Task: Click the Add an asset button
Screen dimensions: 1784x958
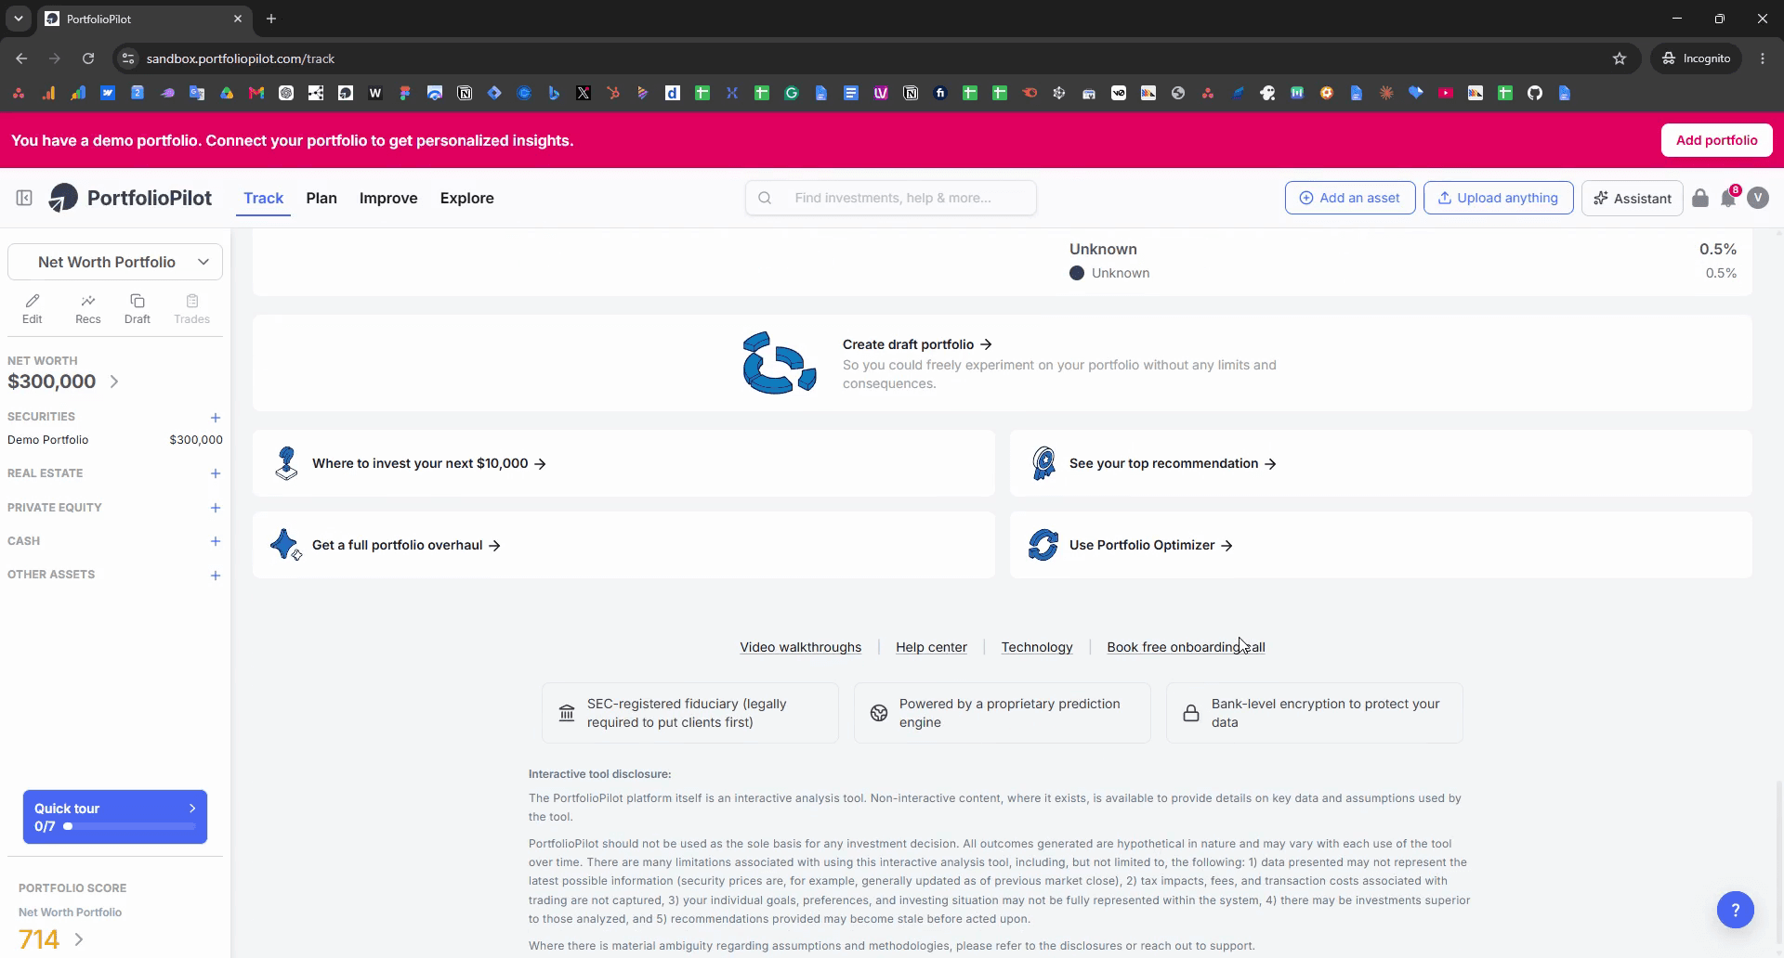Action: [1350, 198]
